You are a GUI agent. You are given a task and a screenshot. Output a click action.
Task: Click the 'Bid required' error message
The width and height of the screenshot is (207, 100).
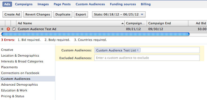click(x=29, y=40)
